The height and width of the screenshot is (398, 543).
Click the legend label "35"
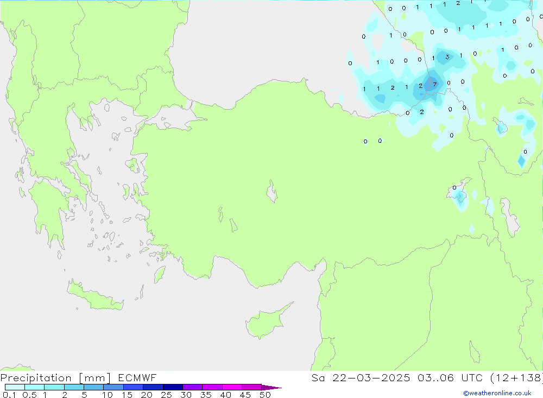pyautogui.click(x=206, y=395)
